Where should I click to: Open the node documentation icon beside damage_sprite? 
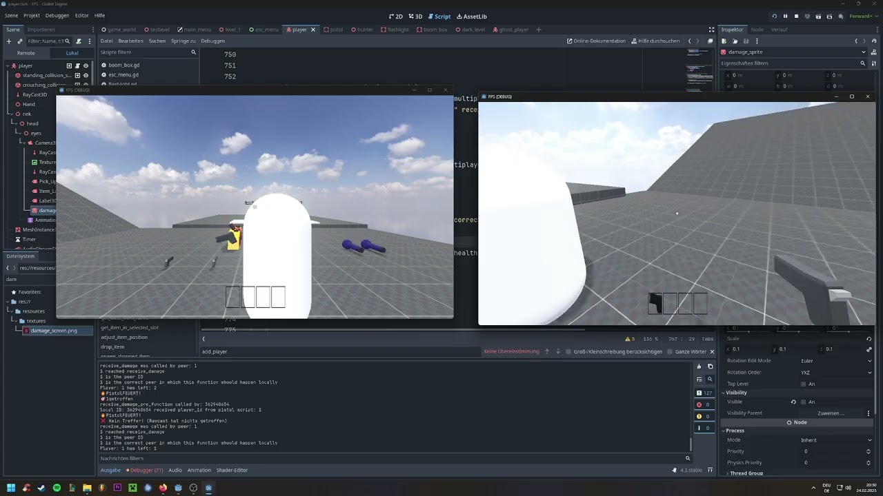coord(874,52)
